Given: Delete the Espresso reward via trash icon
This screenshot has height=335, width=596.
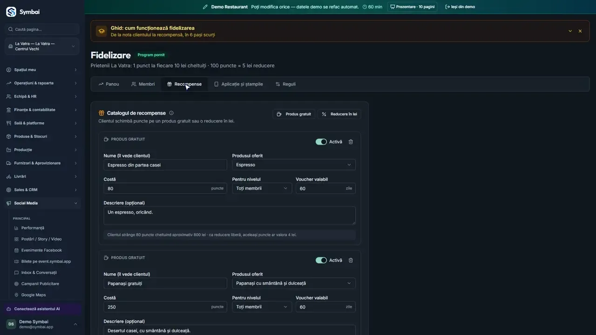Looking at the screenshot, I should [351, 142].
